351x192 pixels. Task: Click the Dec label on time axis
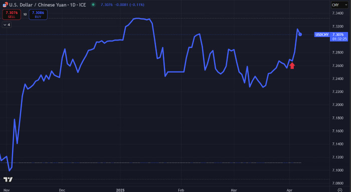[x=62, y=190]
